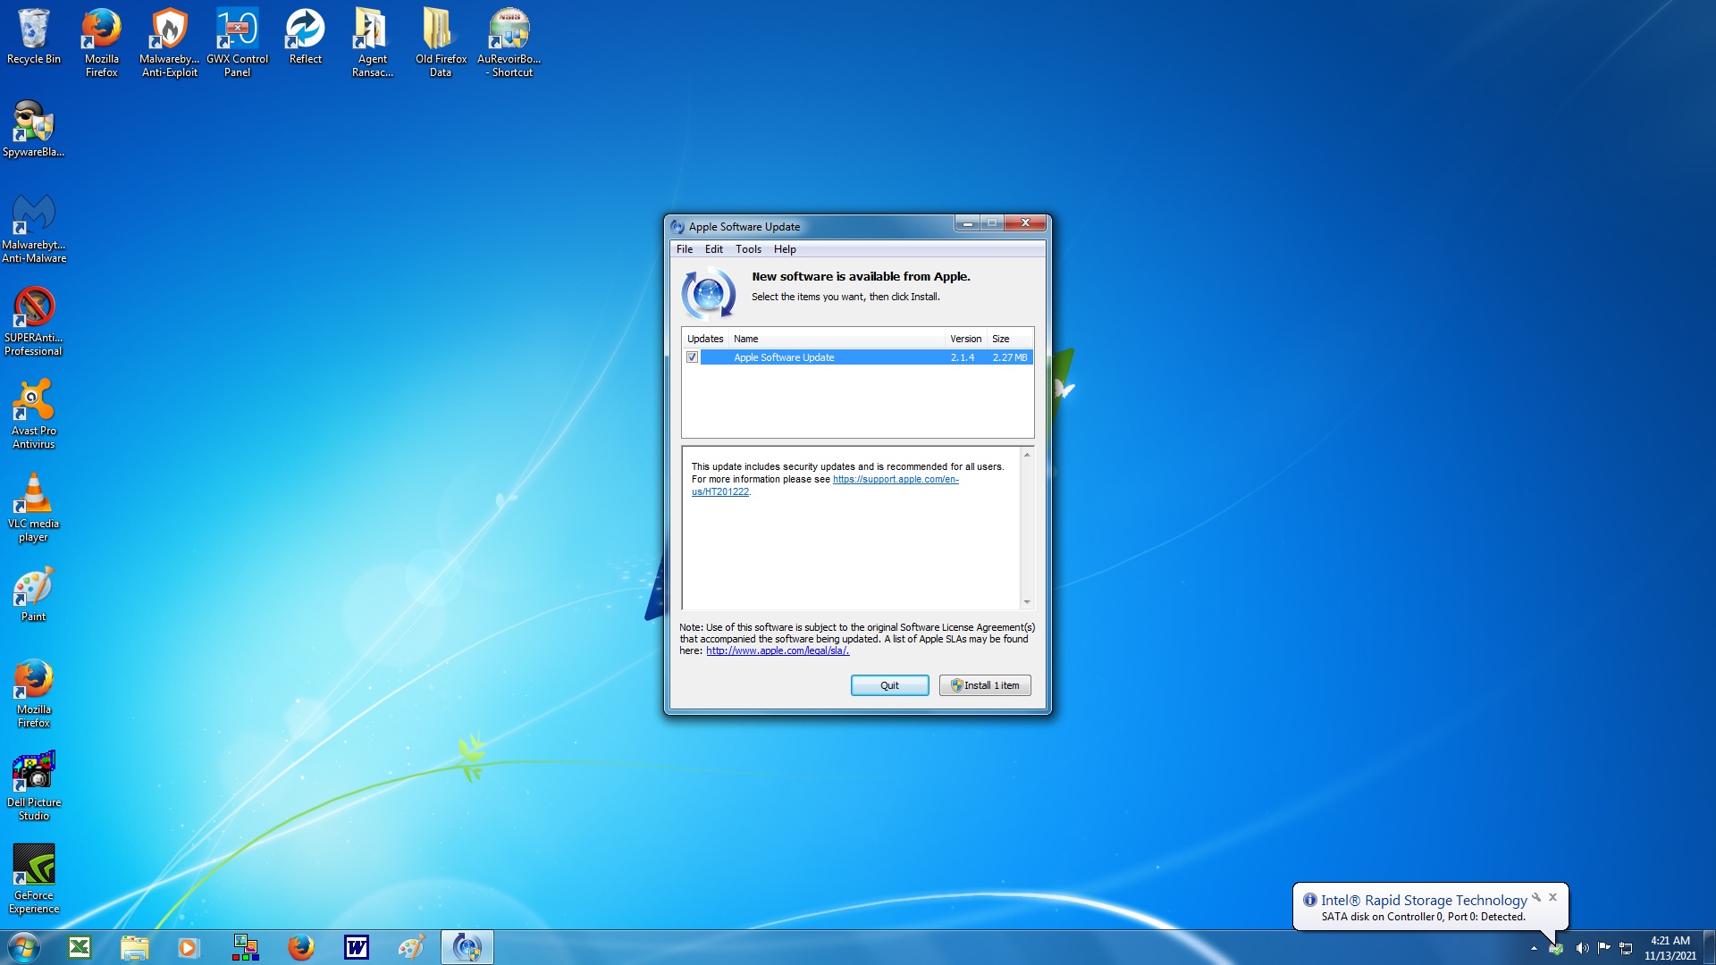
Task: Click the network tray icon
Action: [1626, 948]
